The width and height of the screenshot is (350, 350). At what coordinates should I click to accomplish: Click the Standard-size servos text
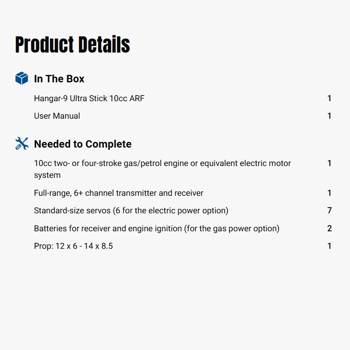pyautogui.click(x=72, y=211)
